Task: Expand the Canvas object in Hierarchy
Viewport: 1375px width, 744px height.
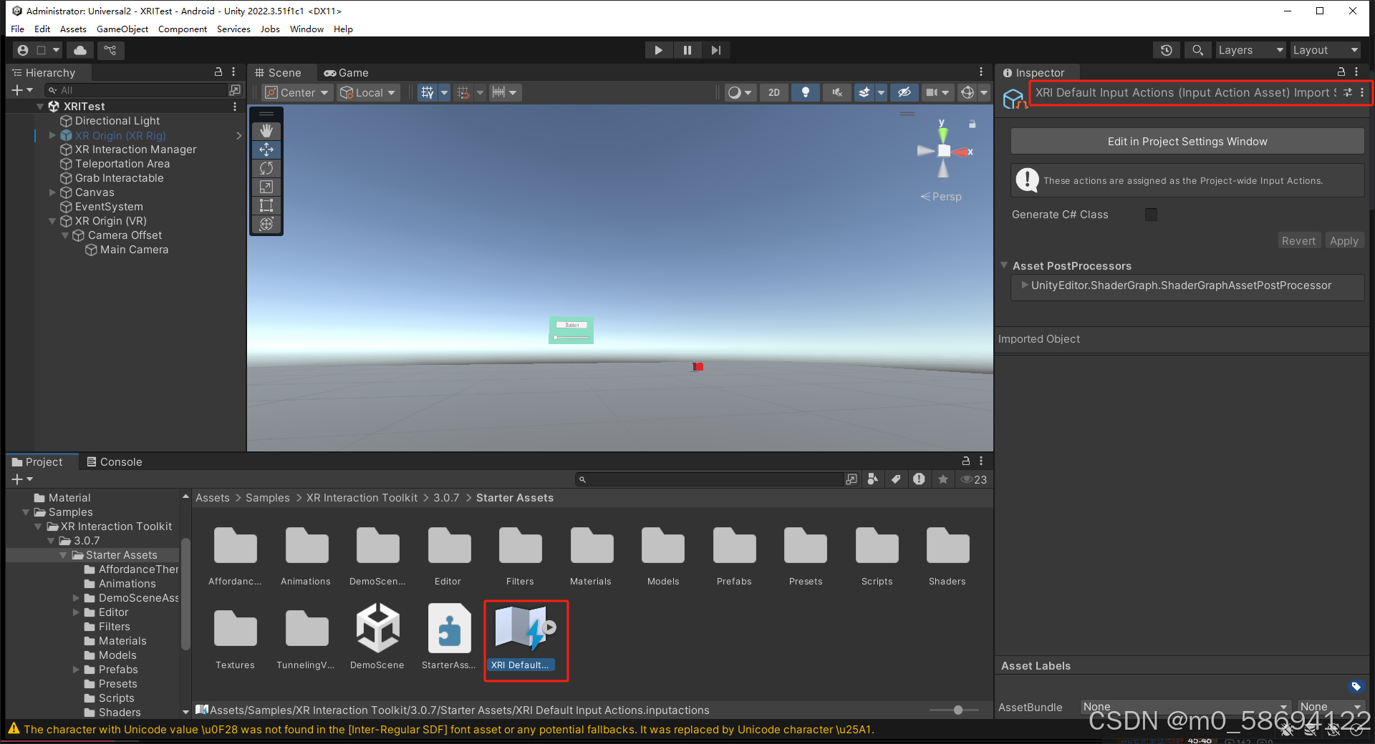Action: click(52, 192)
